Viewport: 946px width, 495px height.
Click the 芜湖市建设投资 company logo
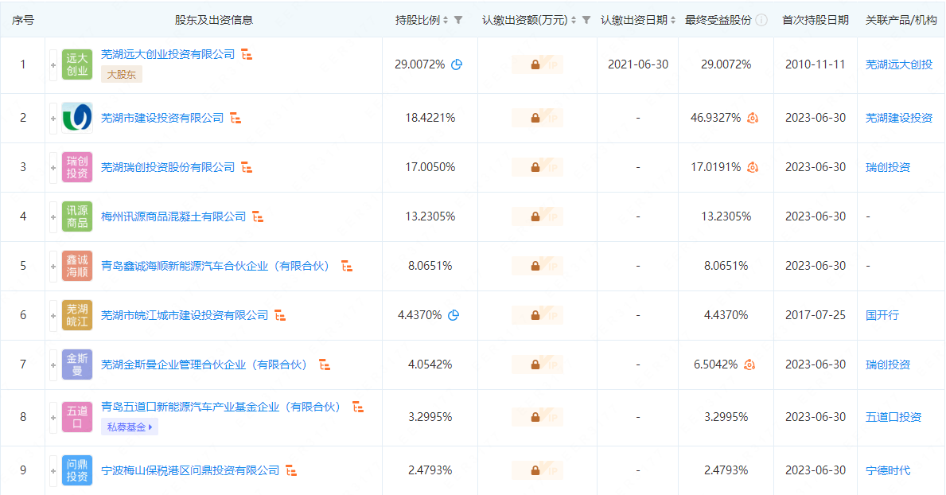(x=76, y=117)
